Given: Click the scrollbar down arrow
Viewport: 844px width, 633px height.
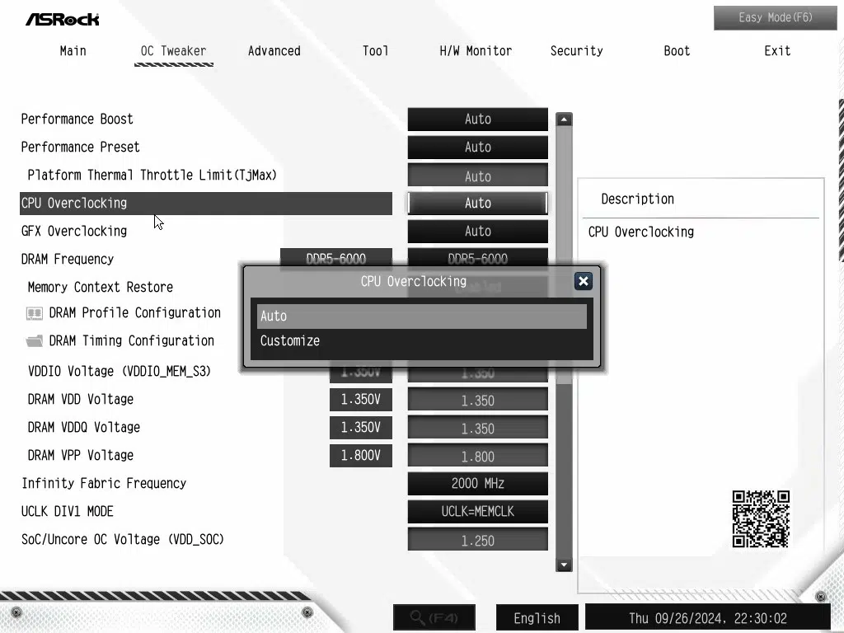Looking at the screenshot, I should coord(564,565).
